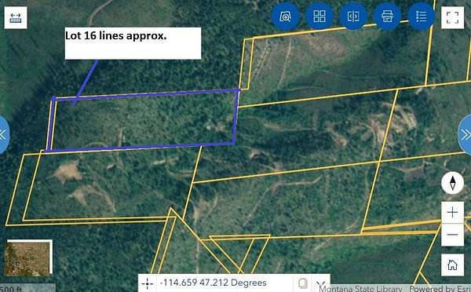The image size is (471, 292).
Task: Collapse the left side panel arrows
Action: 3,134
